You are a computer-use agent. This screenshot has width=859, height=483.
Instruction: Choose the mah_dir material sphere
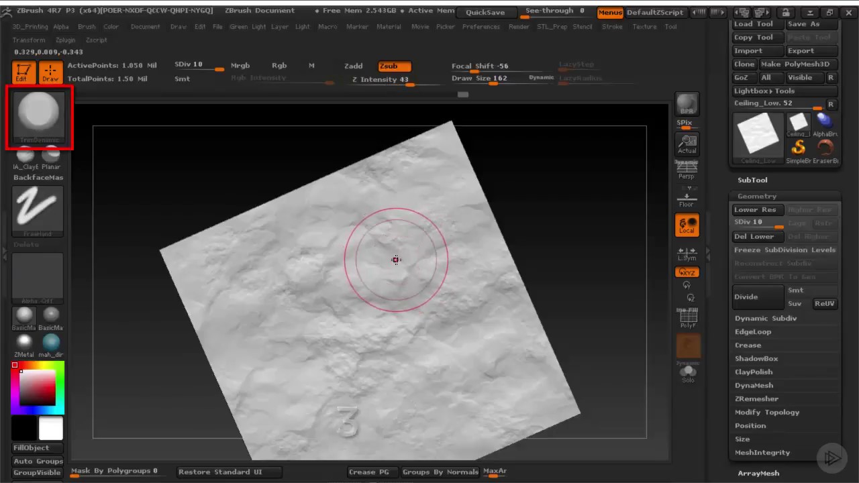click(x=51, y=345)
